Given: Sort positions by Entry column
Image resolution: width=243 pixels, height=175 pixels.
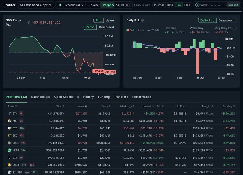Looking at the screenshot, I should [x=106, y=106].
